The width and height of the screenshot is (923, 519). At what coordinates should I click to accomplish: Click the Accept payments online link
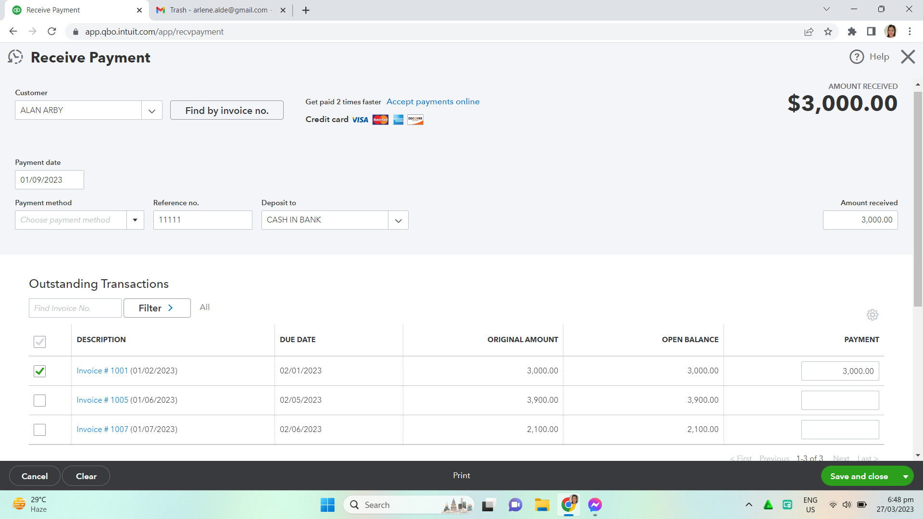433,102
